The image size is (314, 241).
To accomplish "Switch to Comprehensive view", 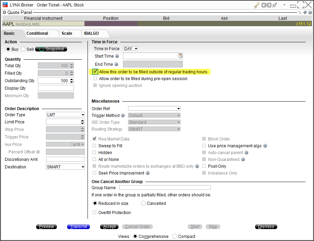I will tap(135, 236).
